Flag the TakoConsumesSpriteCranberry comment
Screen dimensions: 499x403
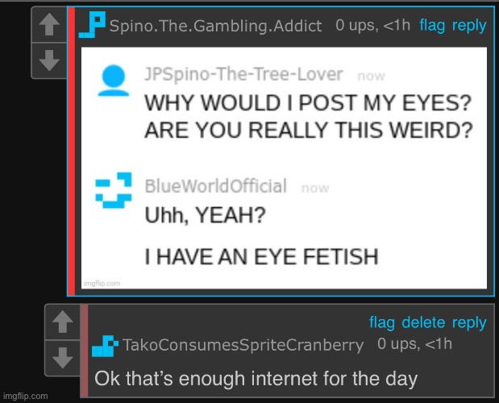coord(382,322)
